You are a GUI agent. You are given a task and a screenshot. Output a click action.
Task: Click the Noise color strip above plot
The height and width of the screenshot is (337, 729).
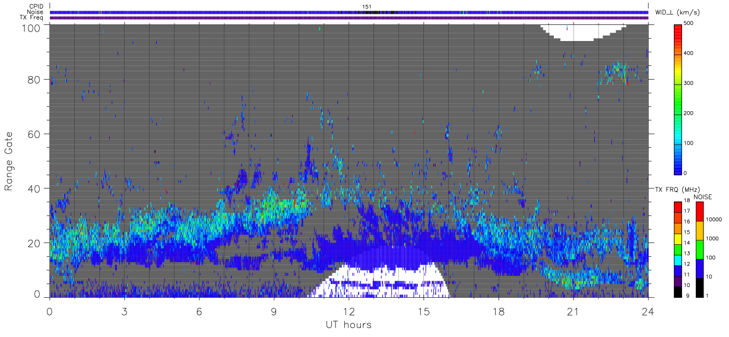(348, 12)
